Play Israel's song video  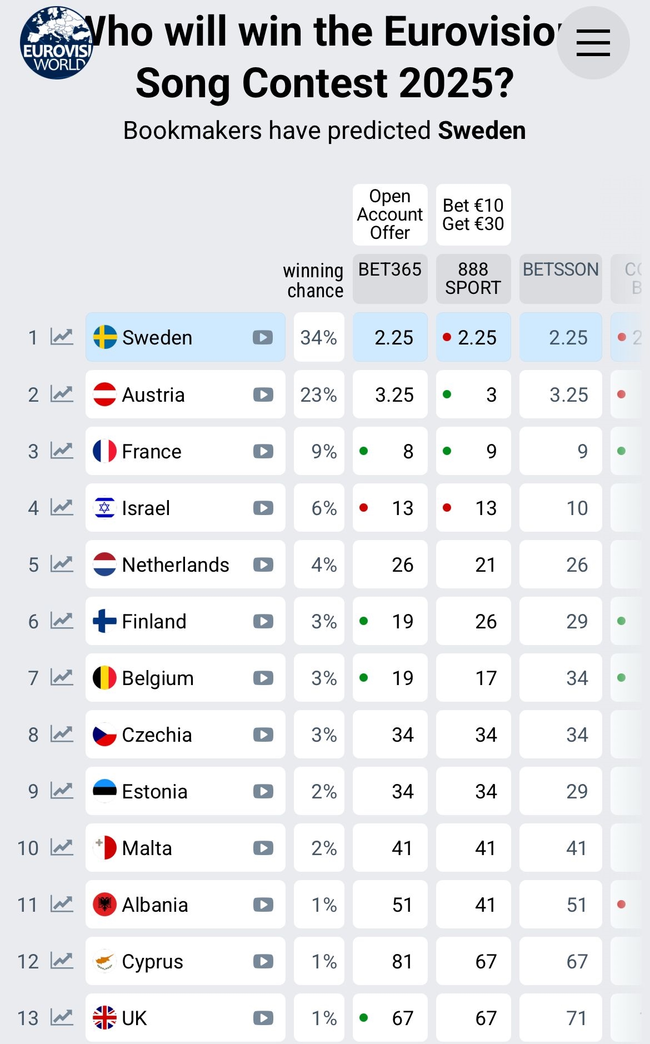[263, 508]
